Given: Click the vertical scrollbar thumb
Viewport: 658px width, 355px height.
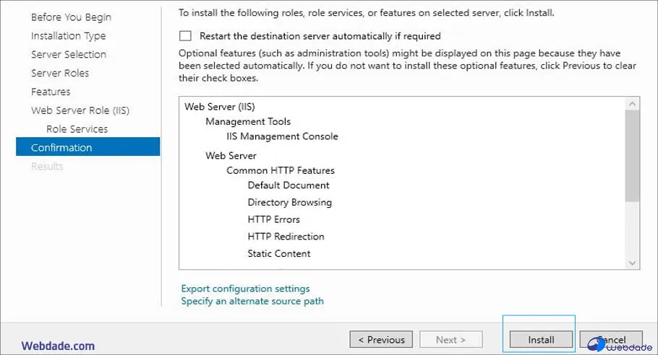Looking at the screenshot, I should click(x=633, y=155).
